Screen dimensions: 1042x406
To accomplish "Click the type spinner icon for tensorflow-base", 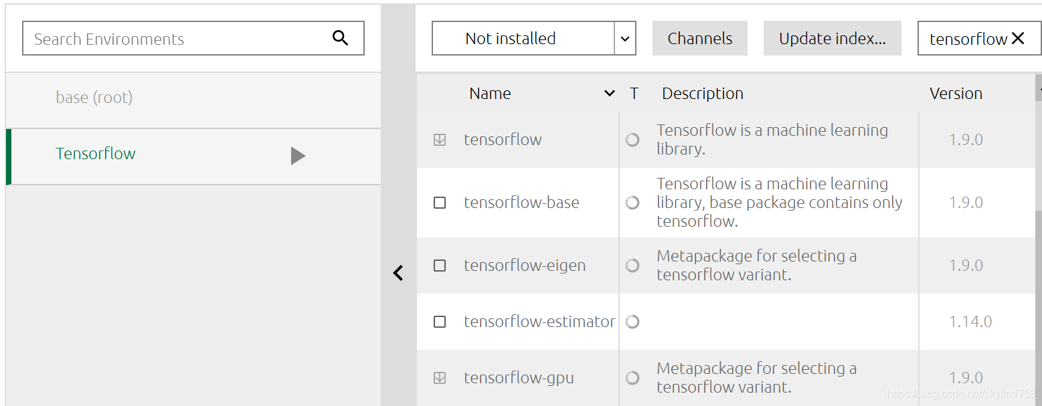I will point(632,203).
